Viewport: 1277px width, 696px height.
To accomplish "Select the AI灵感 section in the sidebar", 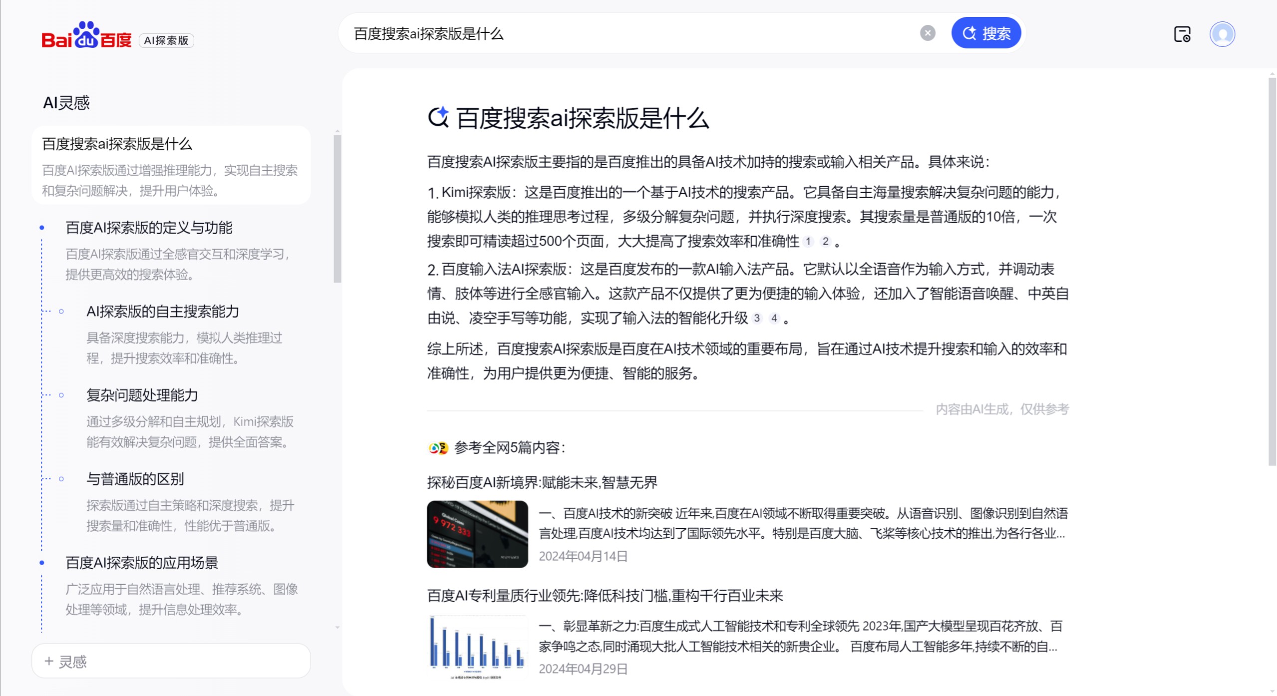I will (x=66, y=102).
